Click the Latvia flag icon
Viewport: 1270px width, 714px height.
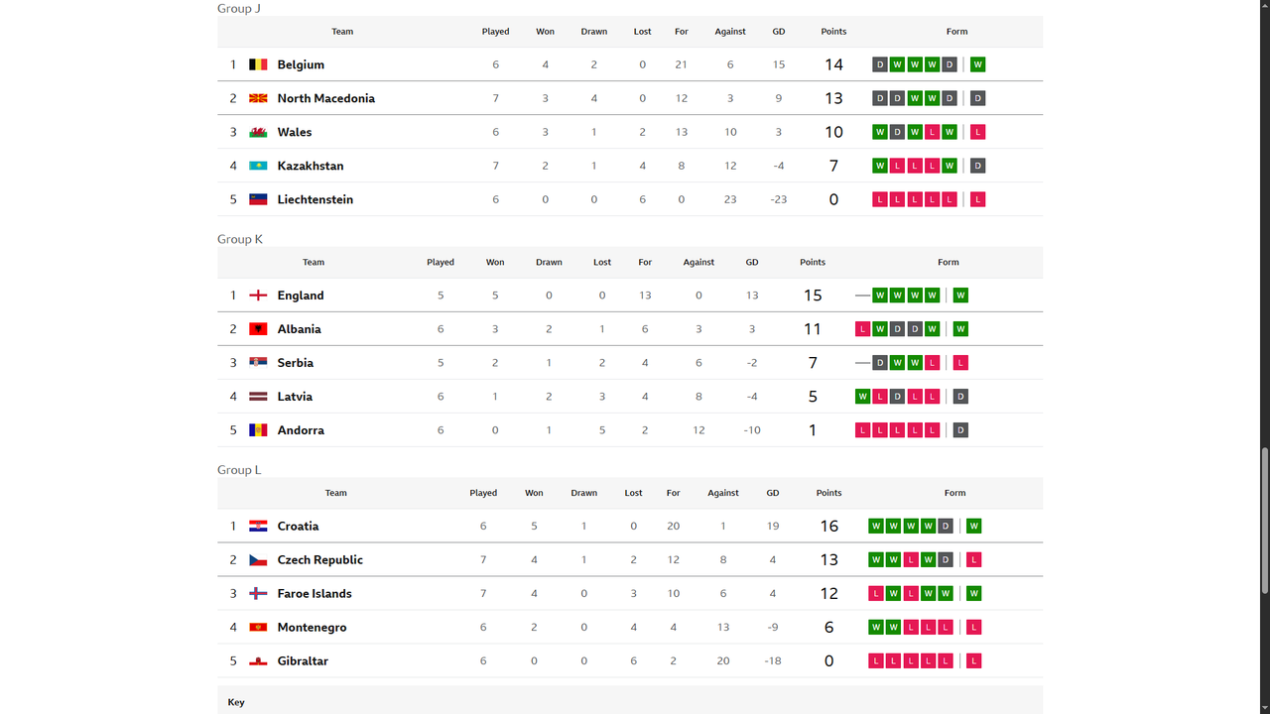[x=258, y=397]
